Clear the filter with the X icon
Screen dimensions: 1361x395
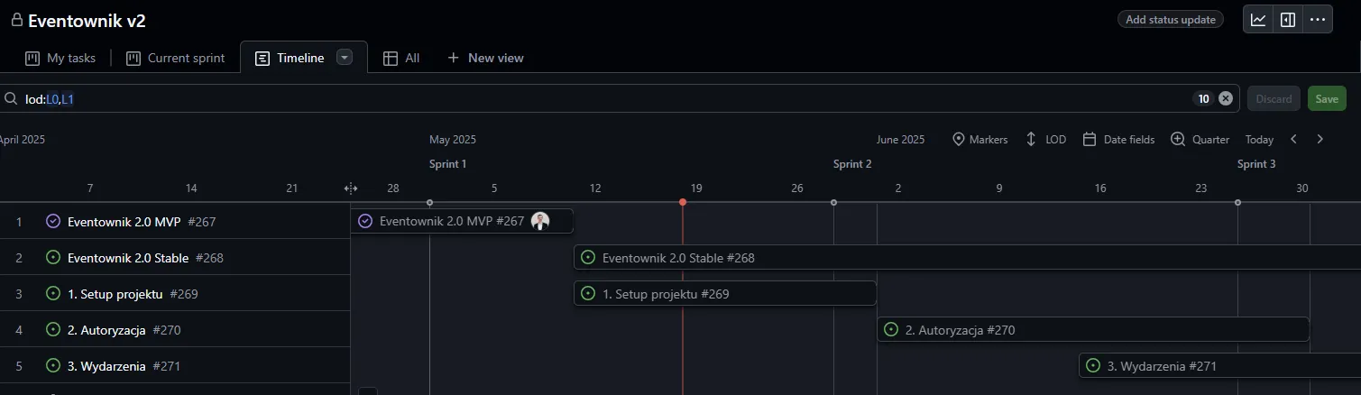(1225, 99)
